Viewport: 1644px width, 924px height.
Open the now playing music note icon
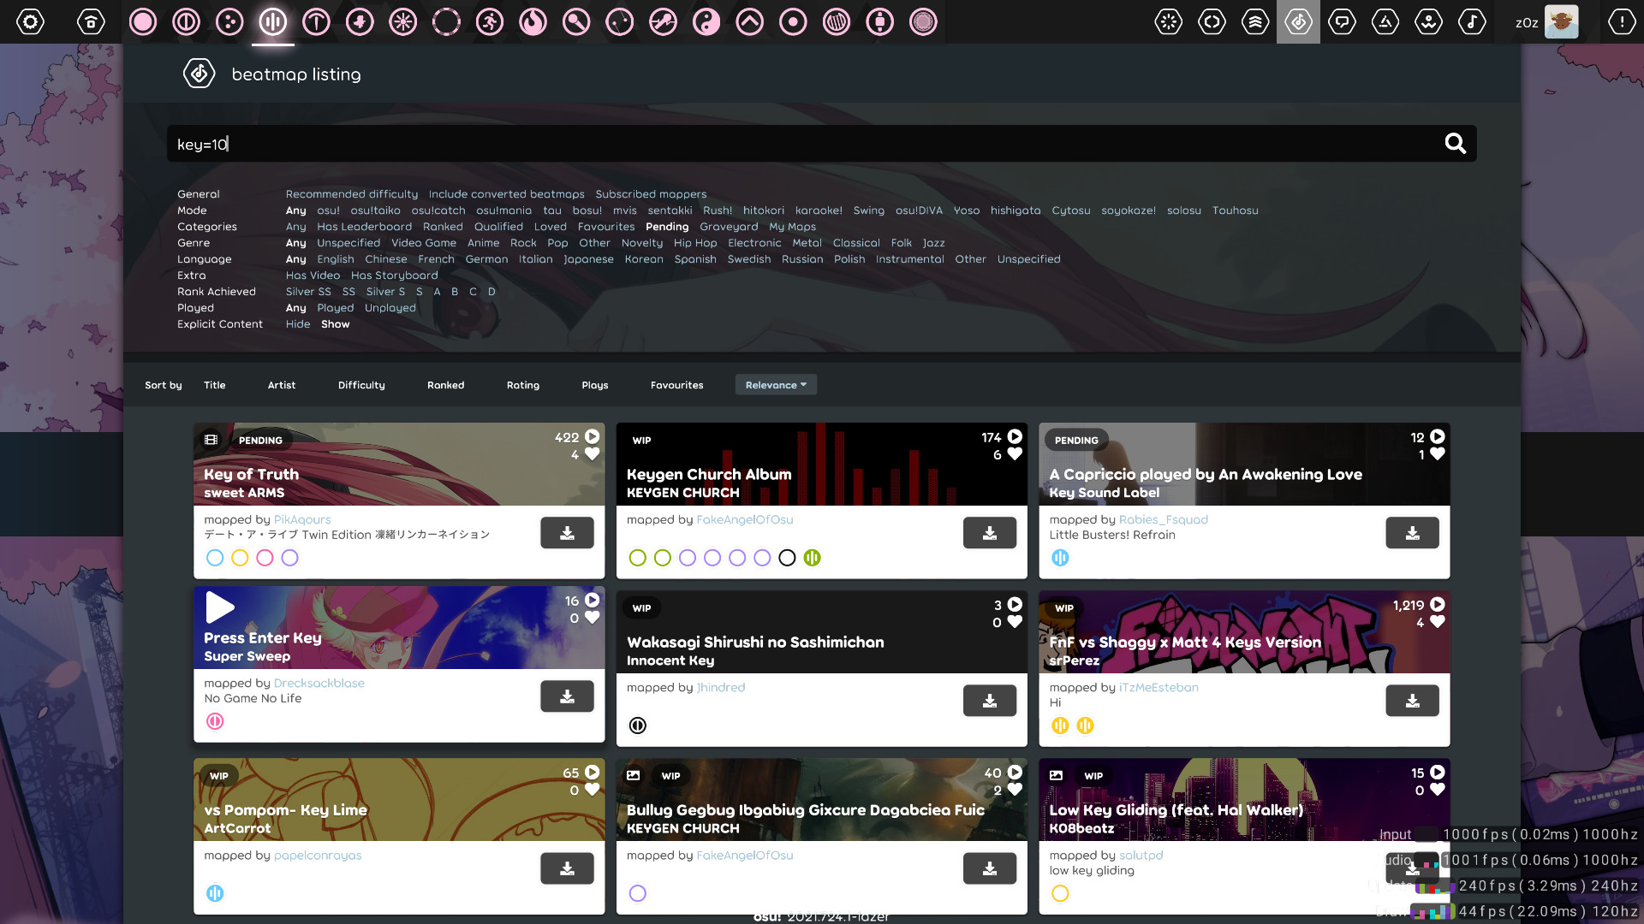tap(1473, 21)
